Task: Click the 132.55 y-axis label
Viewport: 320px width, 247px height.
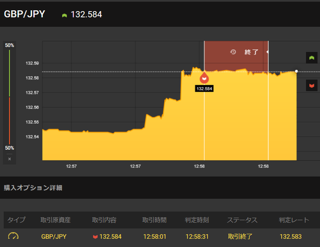Action: (32, 122)
